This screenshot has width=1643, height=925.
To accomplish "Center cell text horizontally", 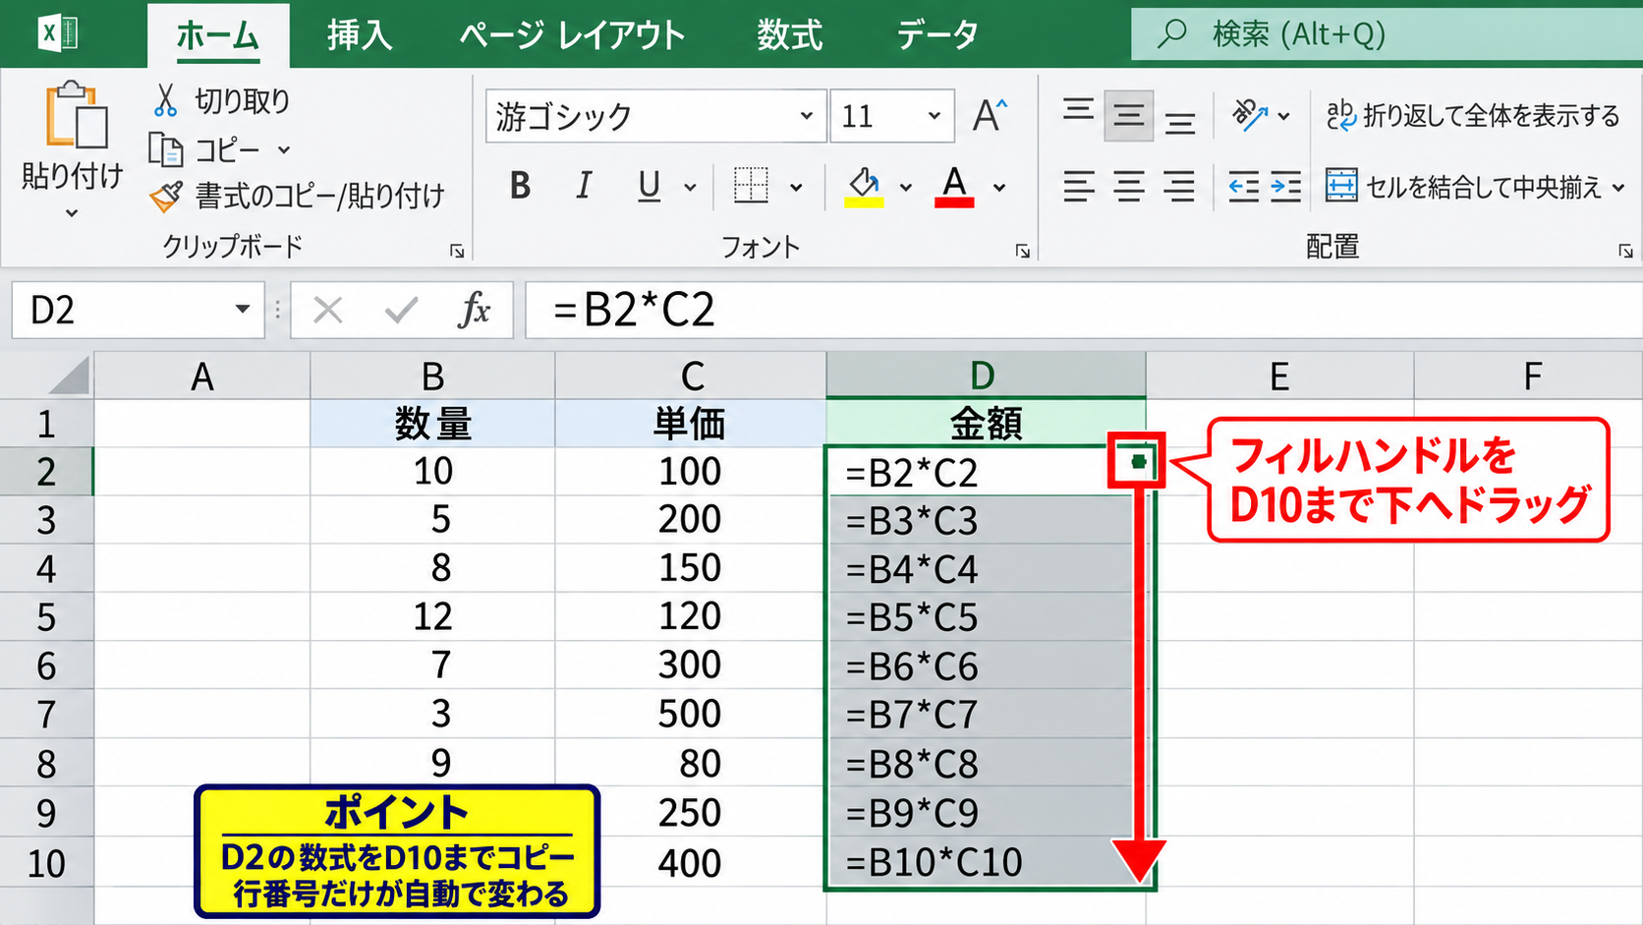I will click(1128, 186).
